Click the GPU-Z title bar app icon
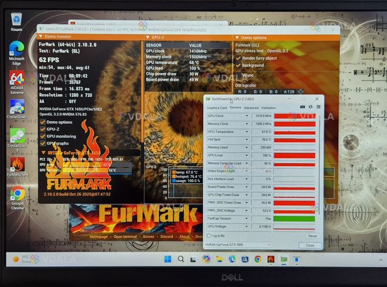The image size is (387, 287). pyautogui.click(x=208, y=99)
